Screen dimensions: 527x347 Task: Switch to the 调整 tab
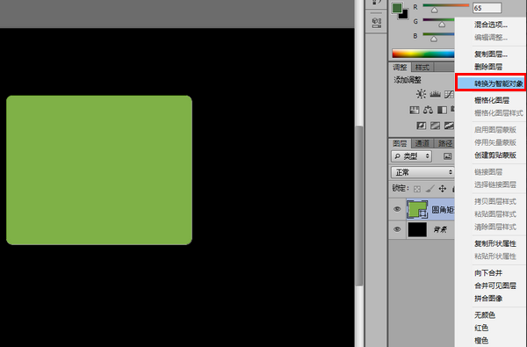pos(400,68)
